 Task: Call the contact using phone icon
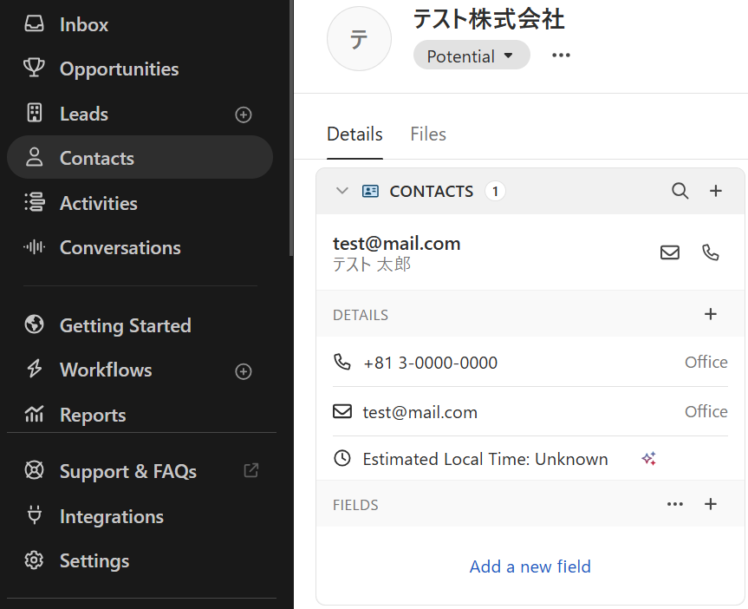[x=711, y=252]
